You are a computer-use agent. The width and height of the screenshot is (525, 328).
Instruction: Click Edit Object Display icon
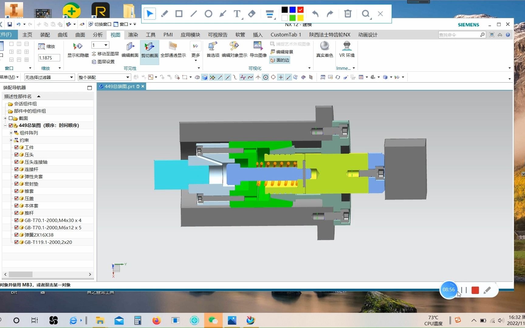tap(234, 50)
